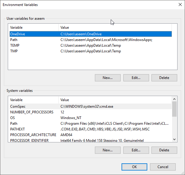Select the system Path variable row
Screen dimensions: 185x175
click(91, 124)
